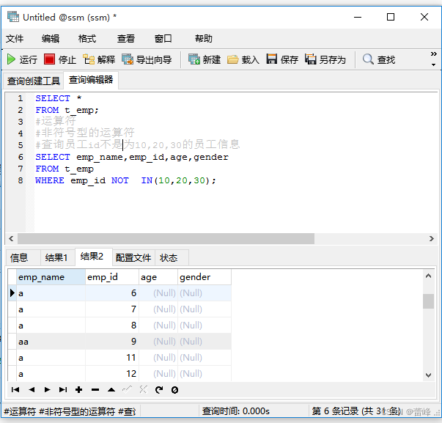The width and height of the screenshot is (442, 423).
Task: Click the result grid scrollbar down arrow
Action: point(429,375)
